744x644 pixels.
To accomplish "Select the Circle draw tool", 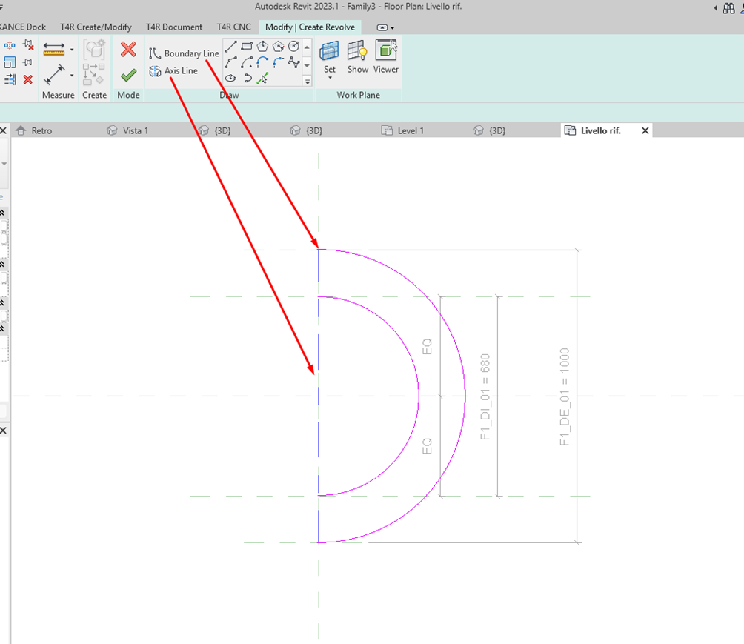I will pyautogui.click(x=294, y=47).
